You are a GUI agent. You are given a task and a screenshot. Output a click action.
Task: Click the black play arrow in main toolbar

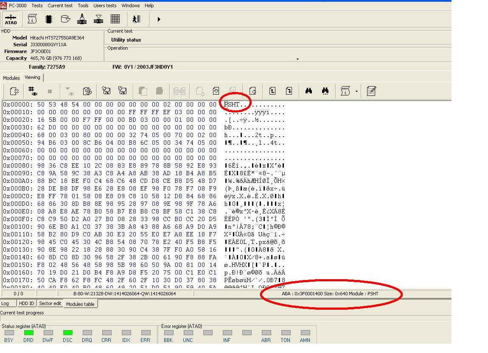159,19
